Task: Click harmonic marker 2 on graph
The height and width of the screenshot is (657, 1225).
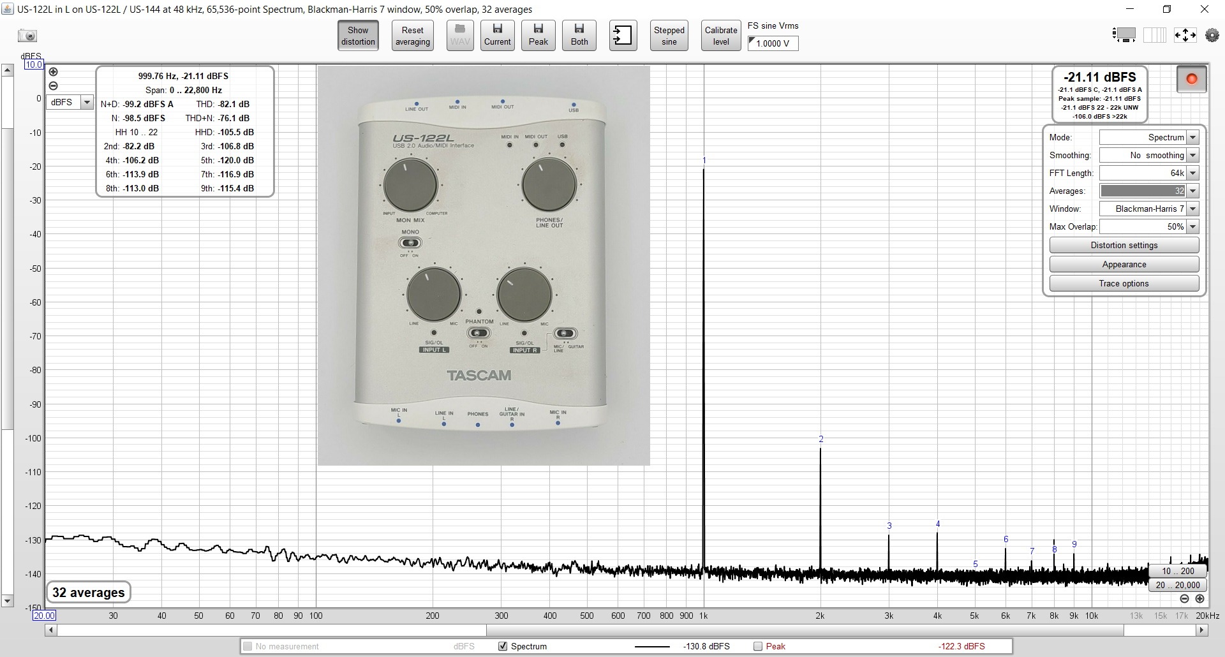Action: click(x=821, y=439)
